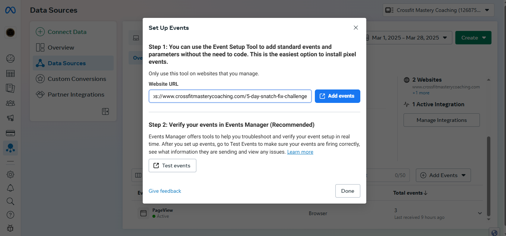
Task: Open the Learn more link
Action: tap(300, 152)
